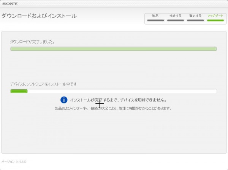Viewport: 228px width, 170px height.
Task: Select the 製品 step tab
Action: coord(155,16)
